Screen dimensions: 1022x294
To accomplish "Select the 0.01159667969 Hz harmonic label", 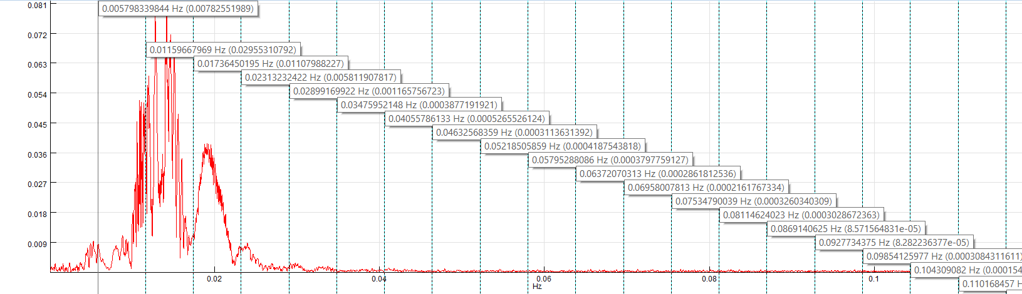I will pyautogui.click(x=222, y=50).
